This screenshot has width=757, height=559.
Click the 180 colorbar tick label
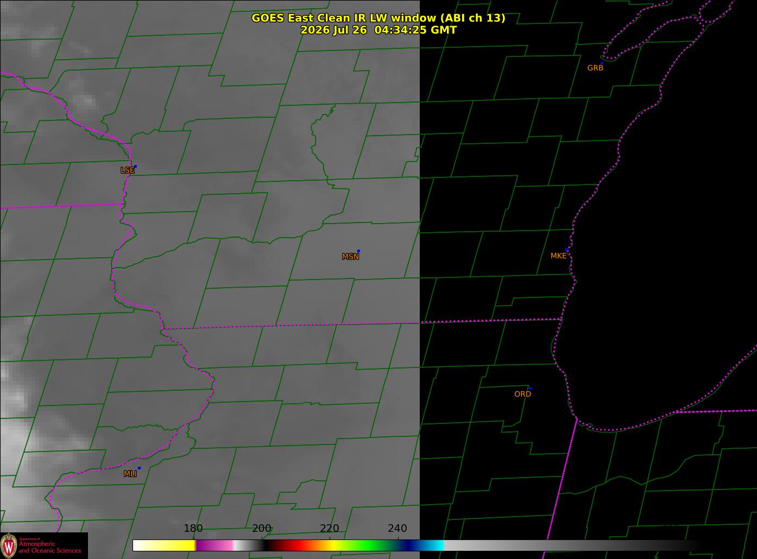(193, 528)
